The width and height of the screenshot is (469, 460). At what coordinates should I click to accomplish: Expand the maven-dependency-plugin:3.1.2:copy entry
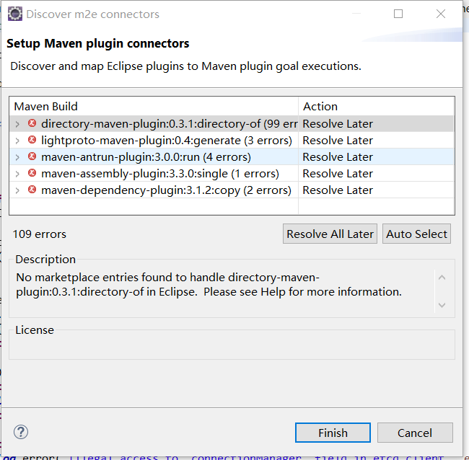point(17,190)
